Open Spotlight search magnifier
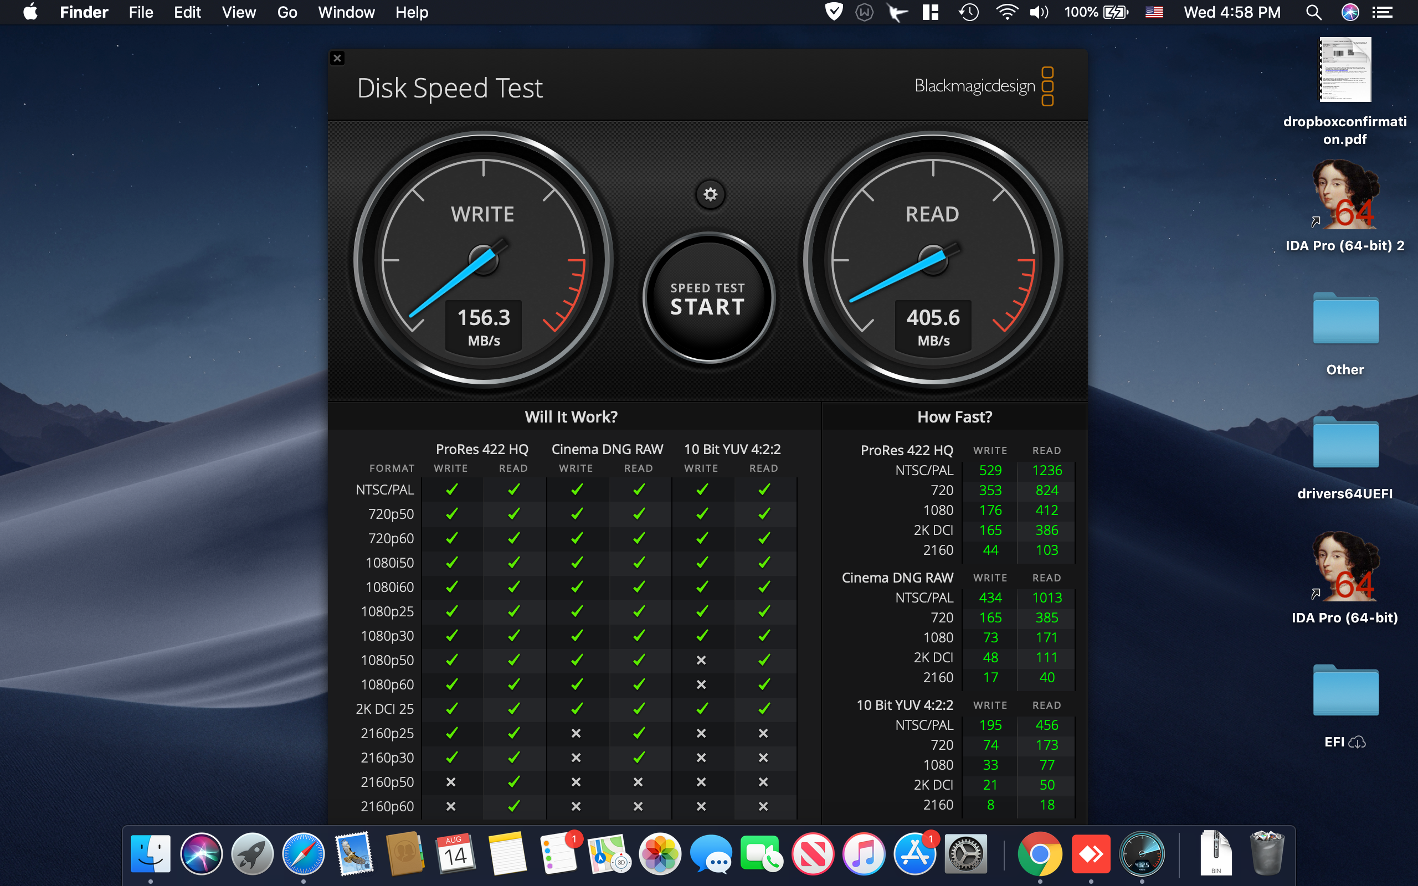Screen dimensions: 1418x886 pos(1313,12)
